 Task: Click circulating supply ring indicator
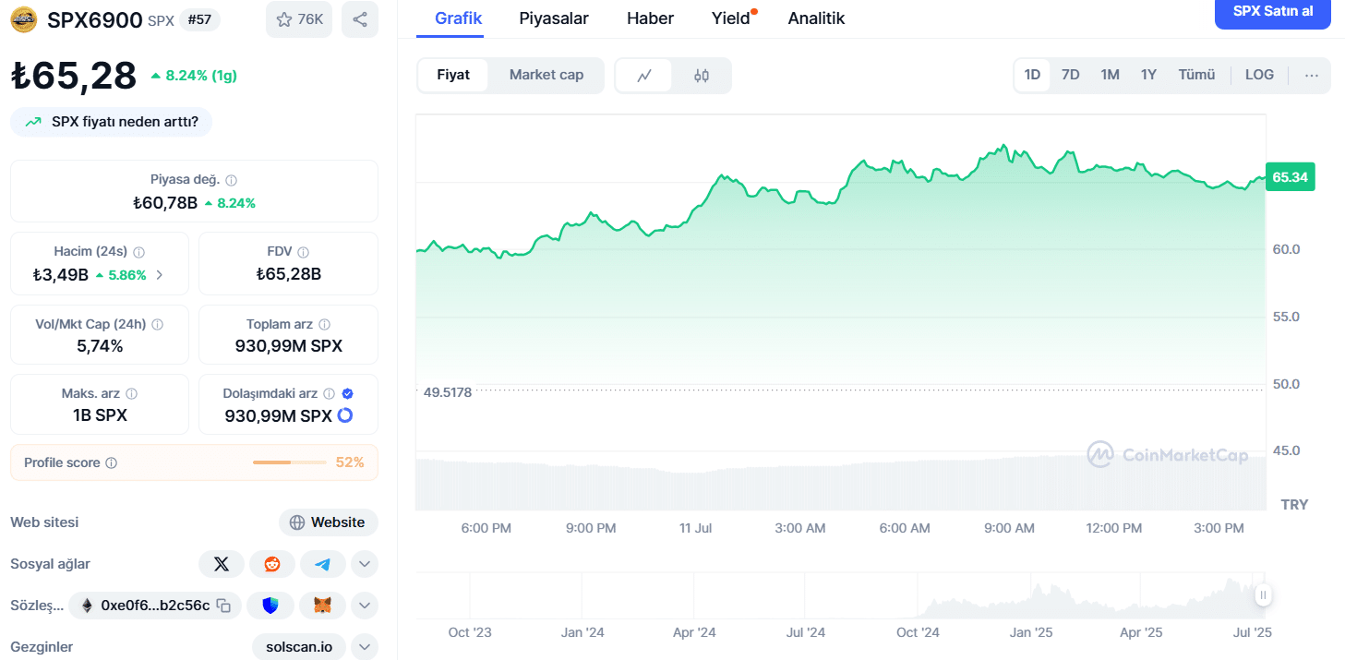pos(345,415)
